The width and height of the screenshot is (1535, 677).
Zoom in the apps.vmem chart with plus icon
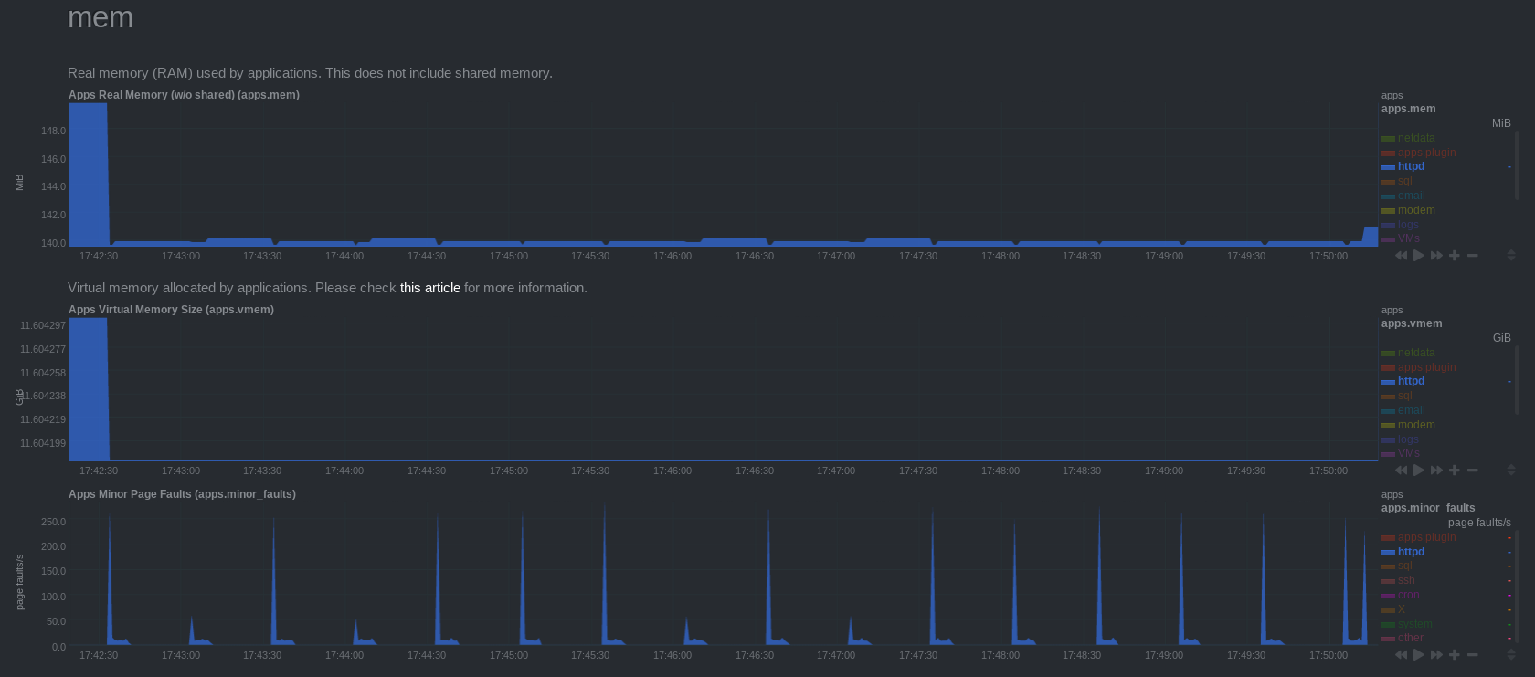(x=1455, y=471)
